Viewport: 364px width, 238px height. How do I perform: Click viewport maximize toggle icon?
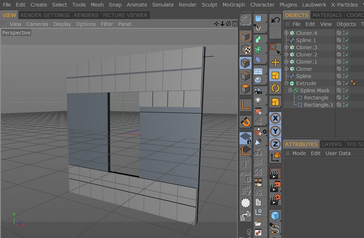click(x=234, y=24)
